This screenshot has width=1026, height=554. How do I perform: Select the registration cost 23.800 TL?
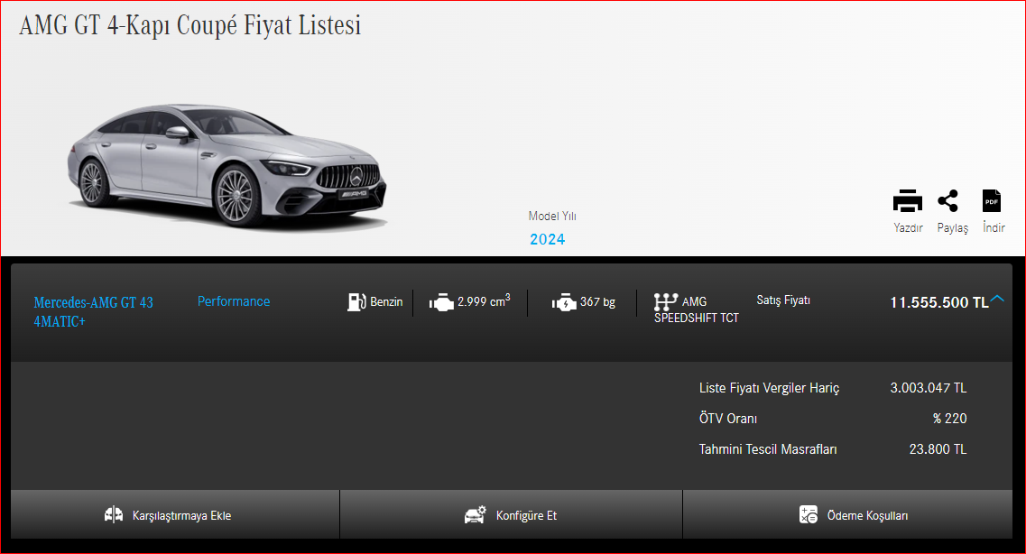[x=938, y=449]
